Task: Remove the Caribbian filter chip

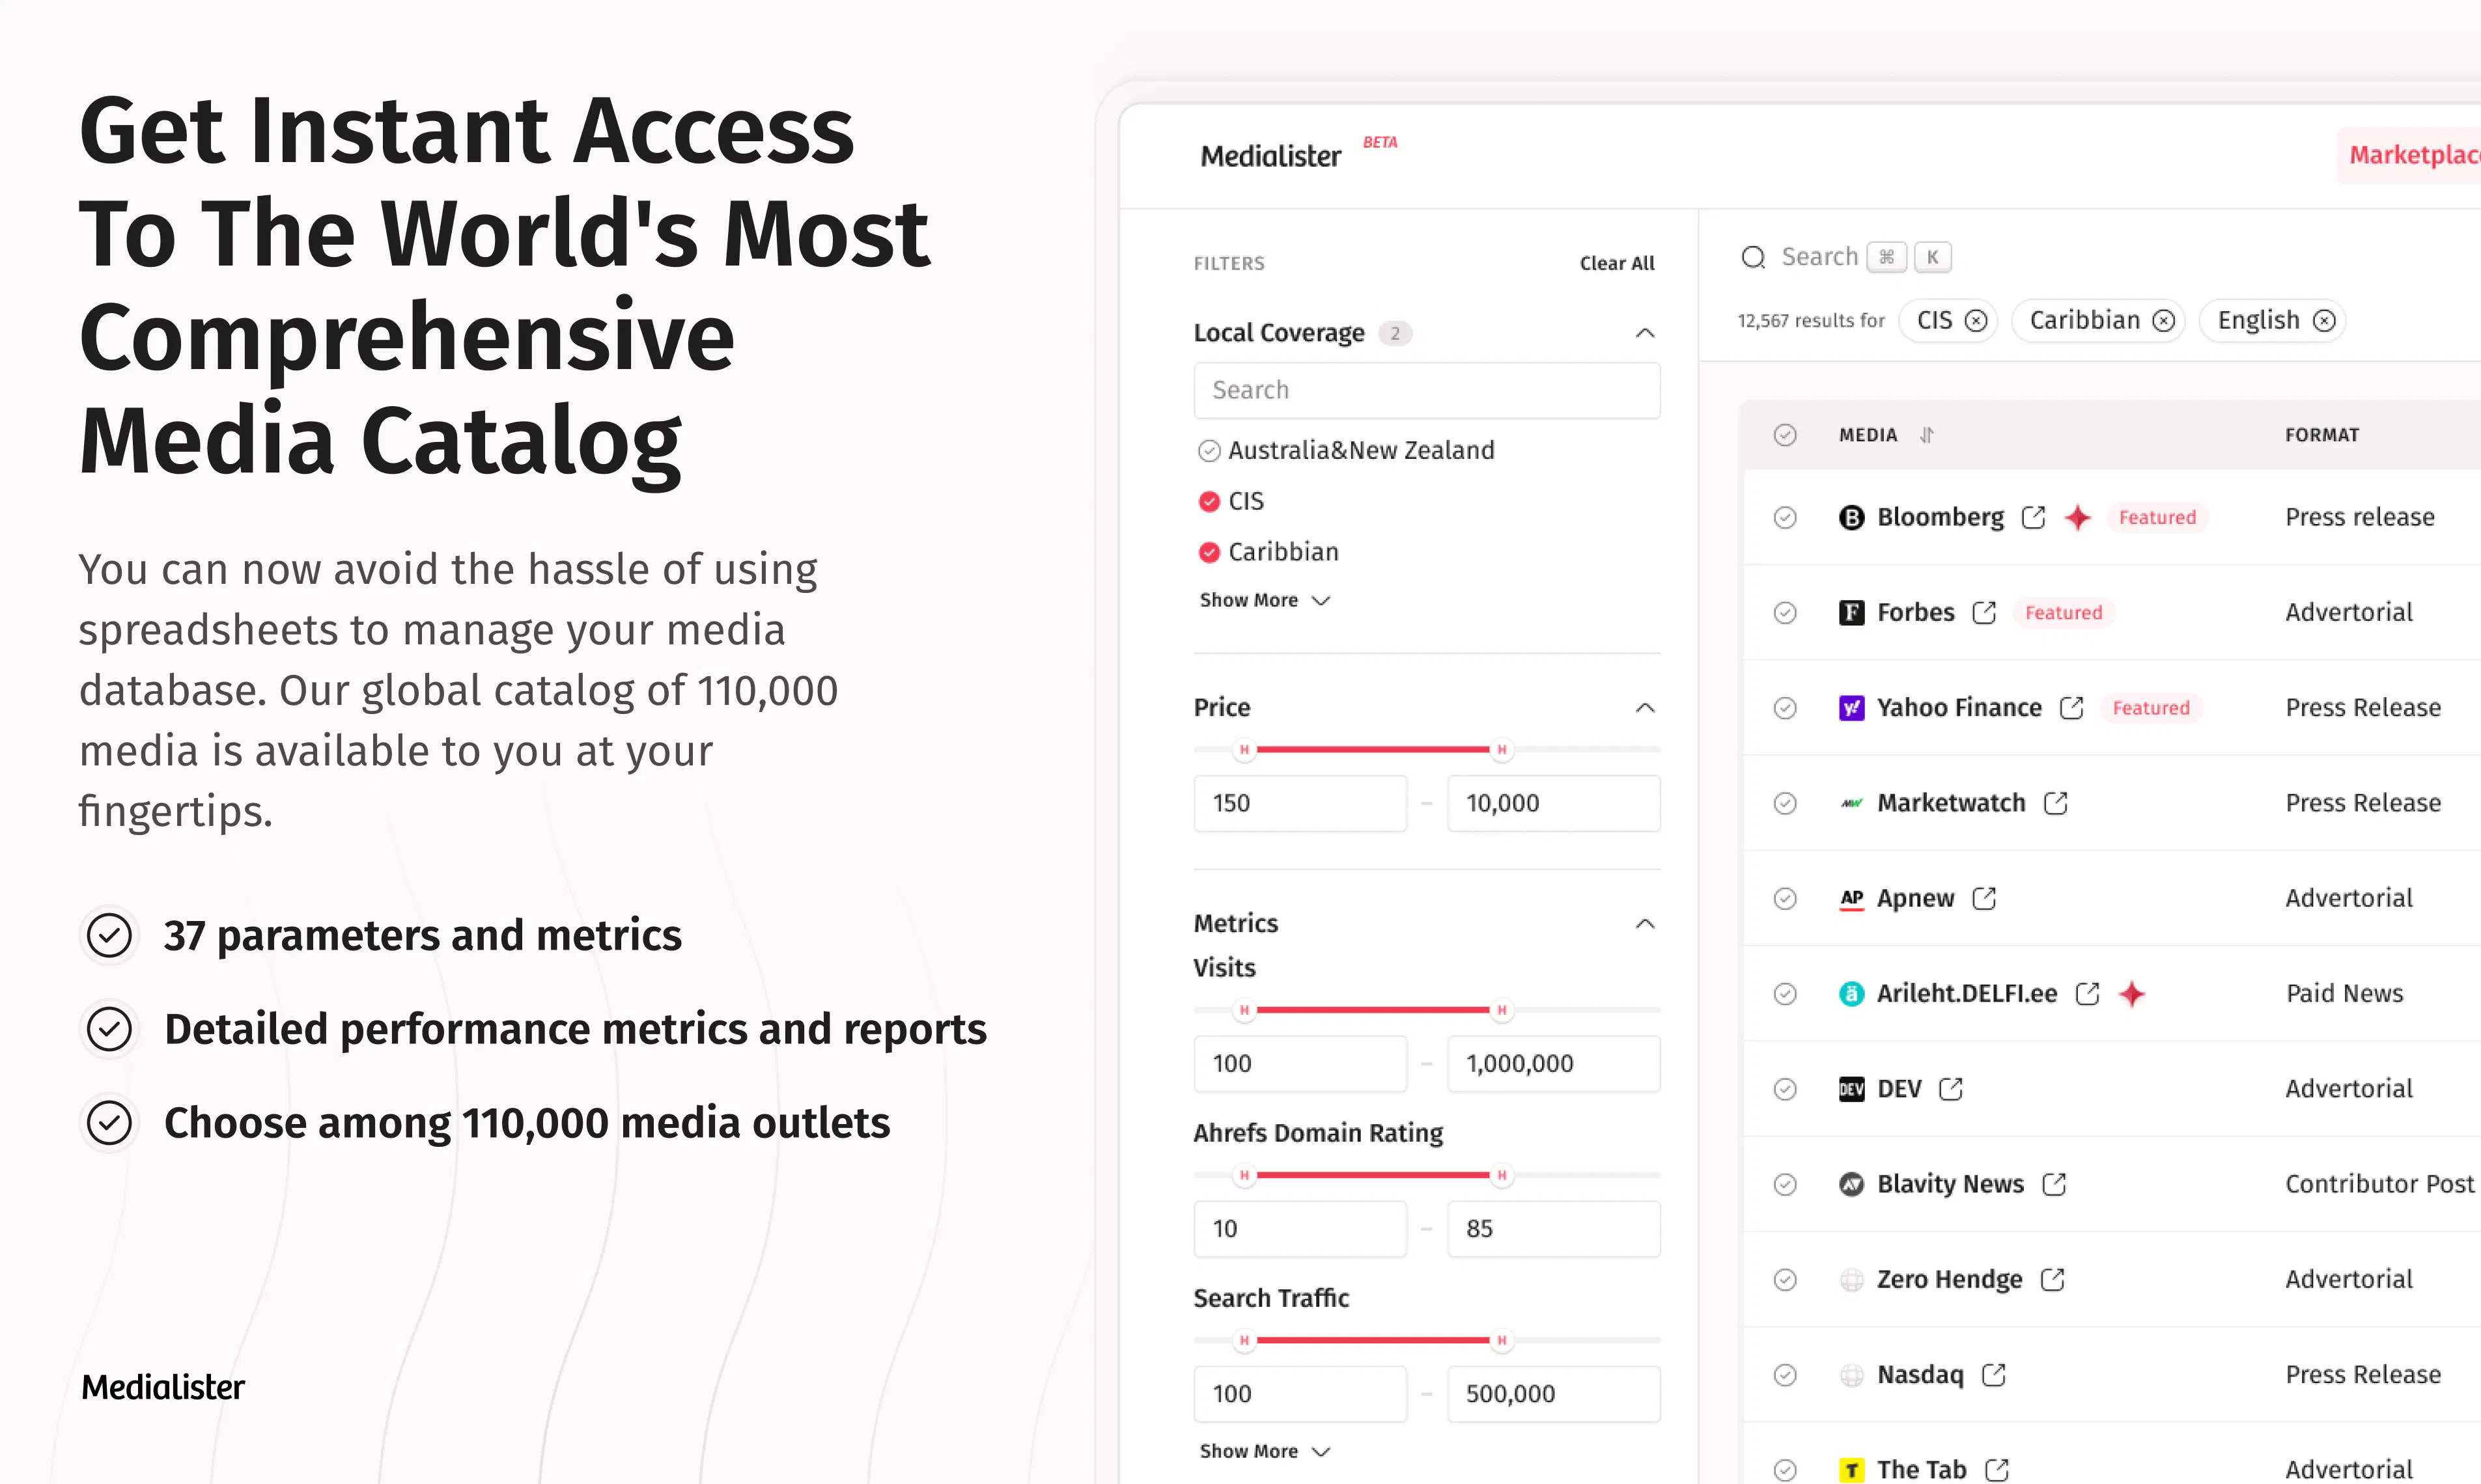Action: (2164, 320)
